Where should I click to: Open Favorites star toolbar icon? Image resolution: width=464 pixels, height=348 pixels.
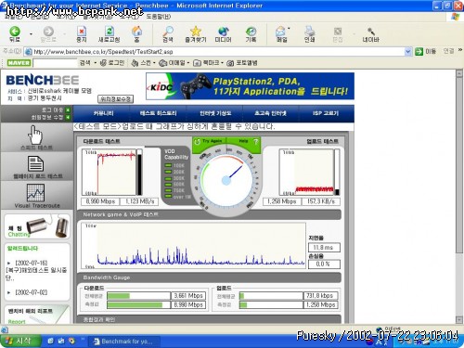coord(196,32)
